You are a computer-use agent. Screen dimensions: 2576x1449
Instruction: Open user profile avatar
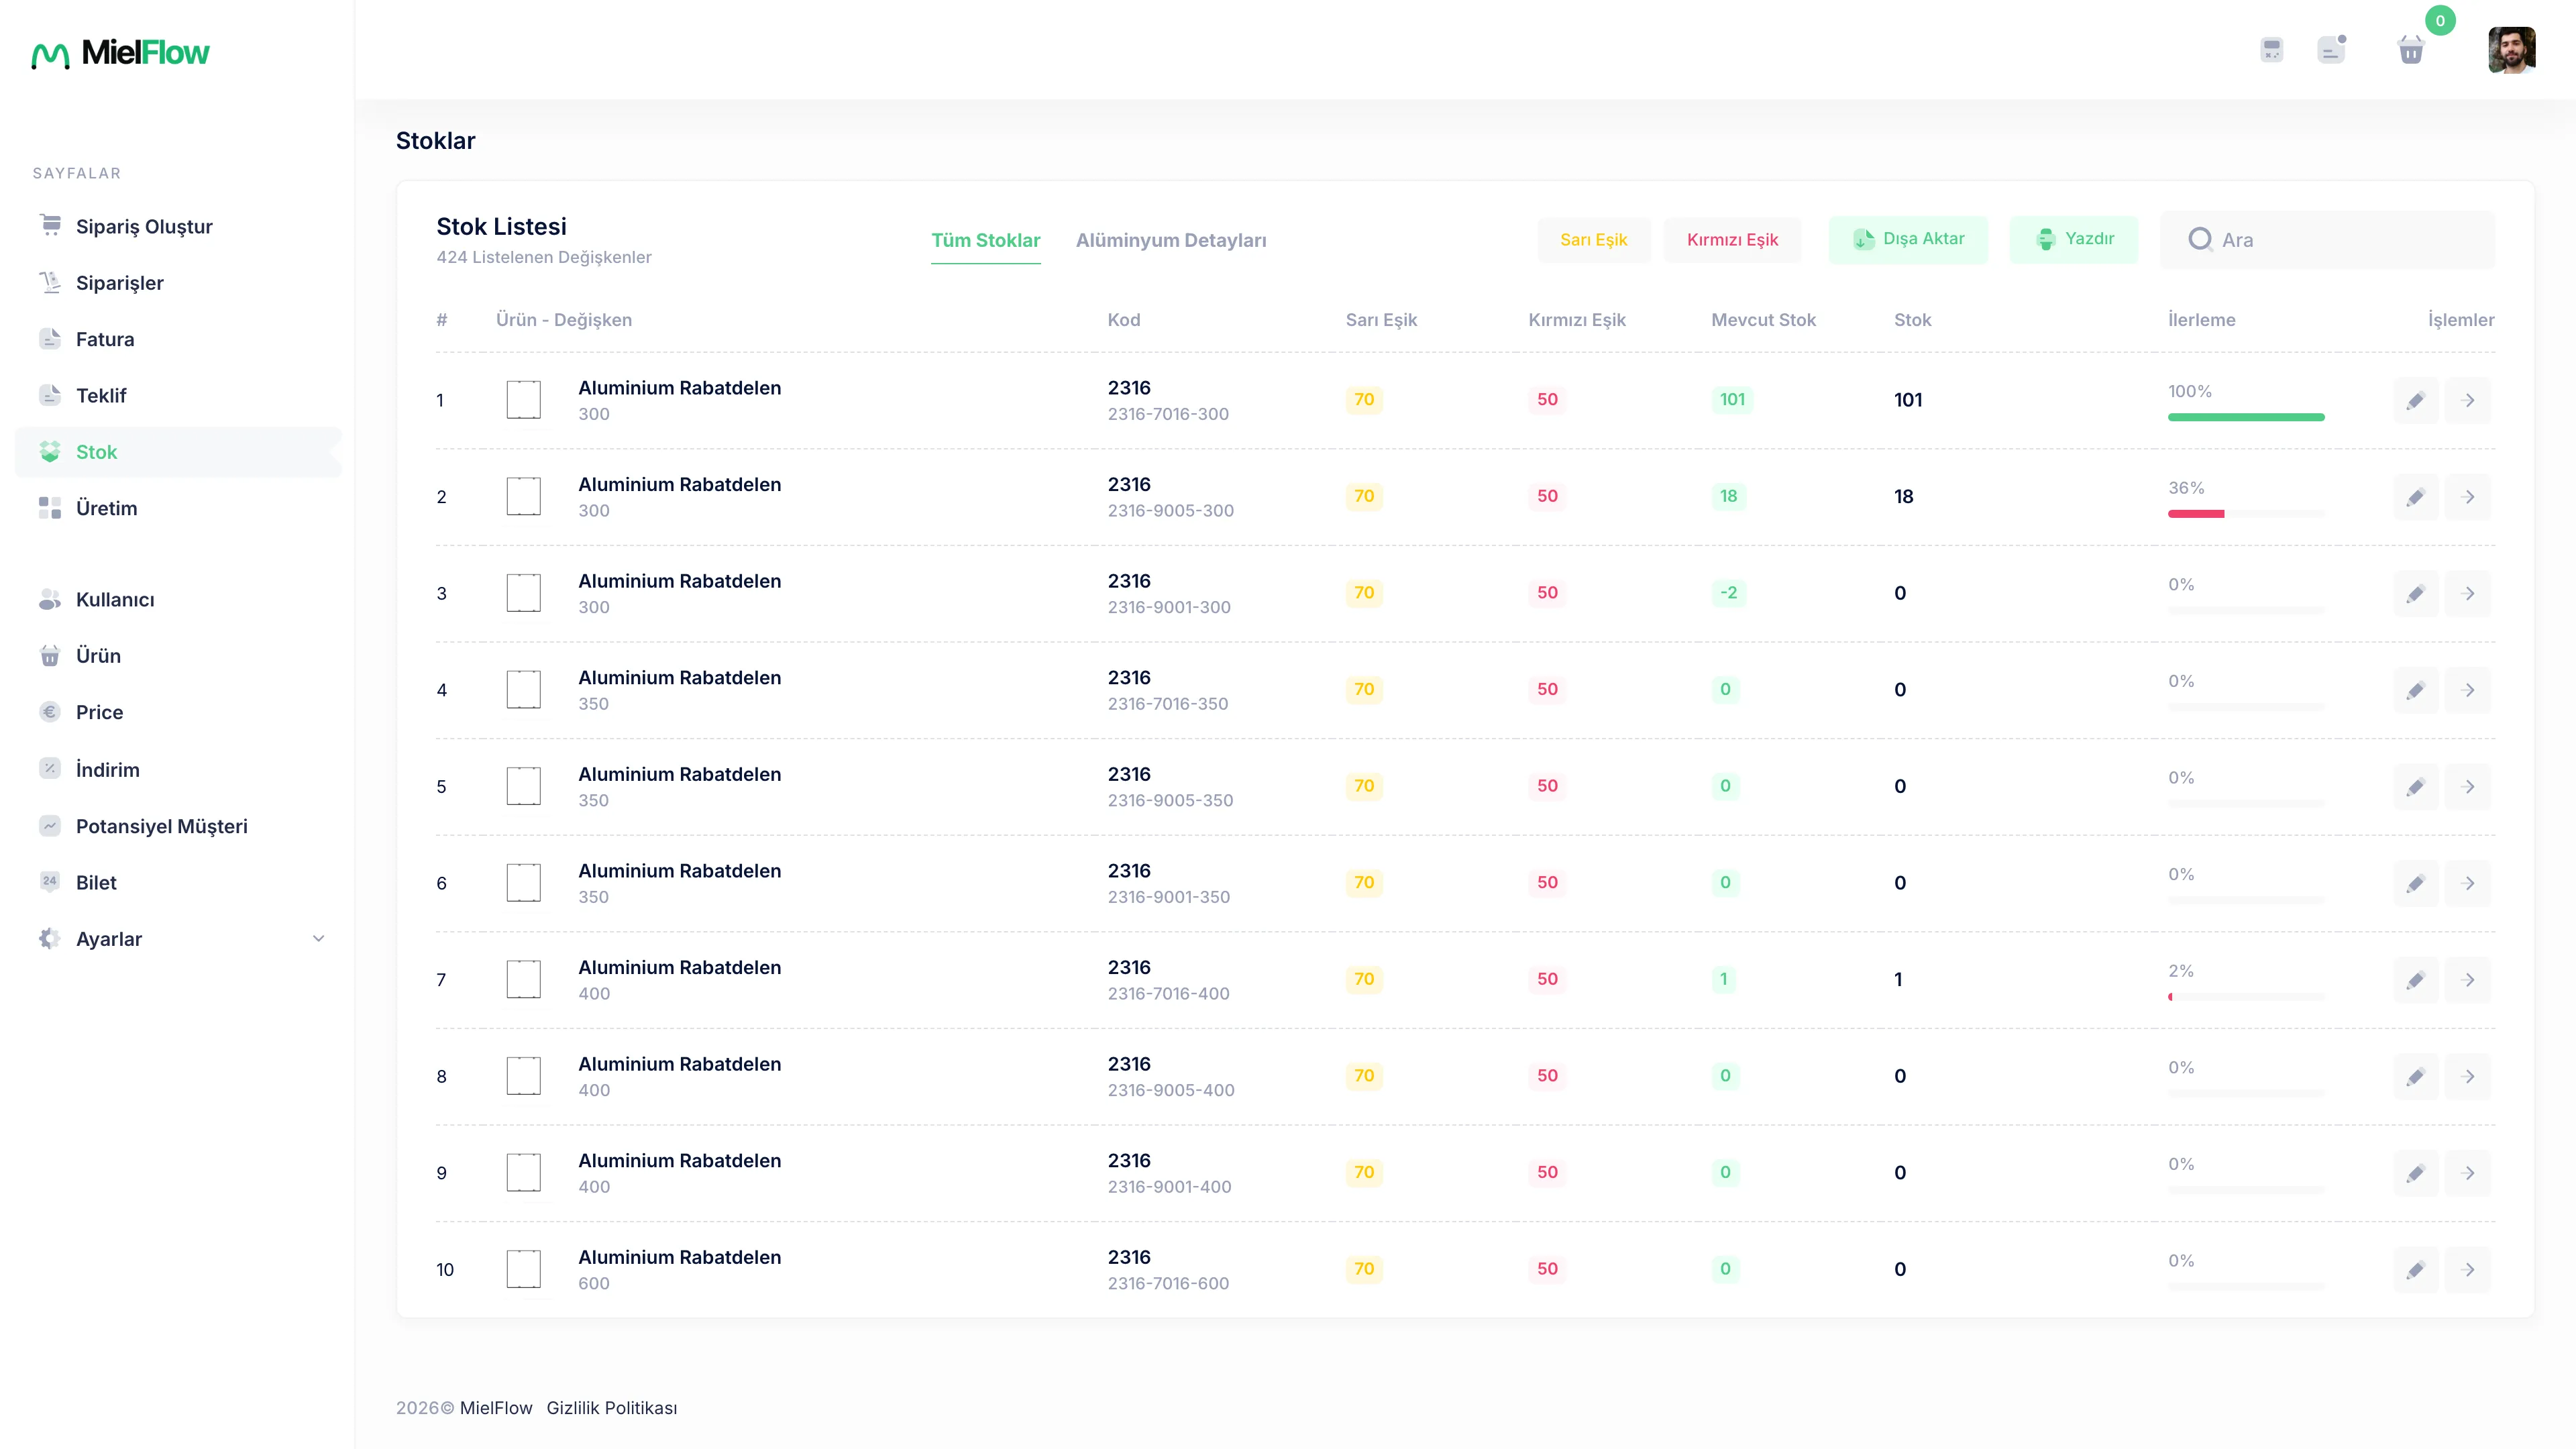(2511, 49)
